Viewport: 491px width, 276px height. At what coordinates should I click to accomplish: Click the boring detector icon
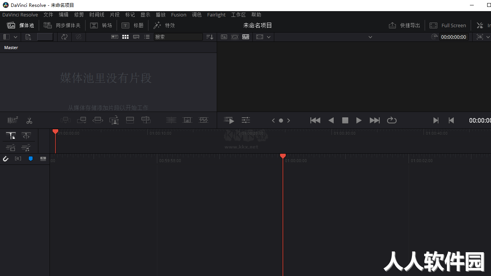[x=13, y=120]
